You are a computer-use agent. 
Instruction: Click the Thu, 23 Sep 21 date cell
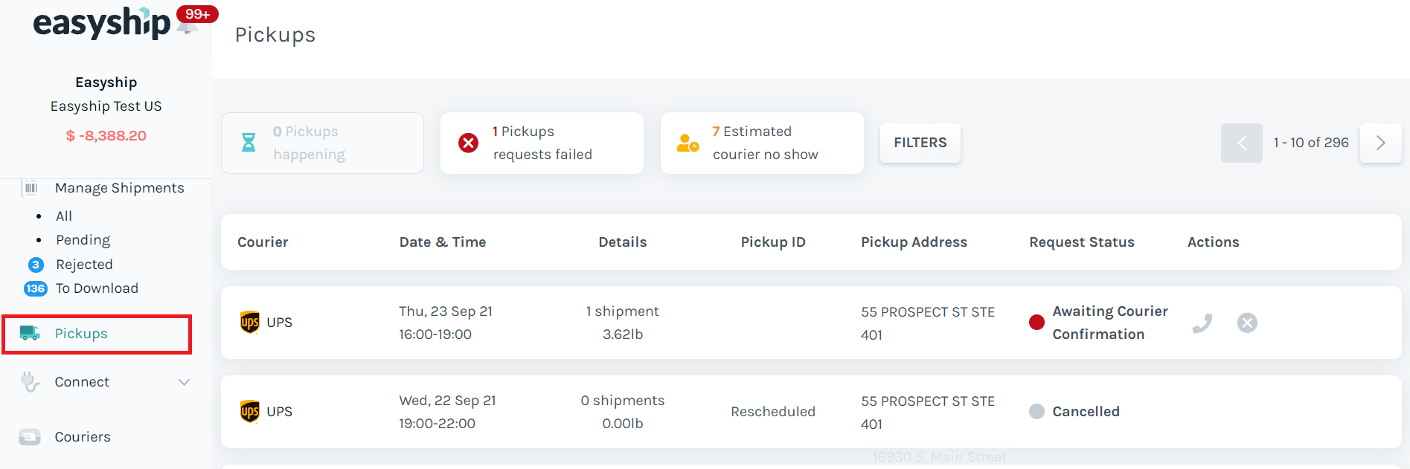point(446,323)
